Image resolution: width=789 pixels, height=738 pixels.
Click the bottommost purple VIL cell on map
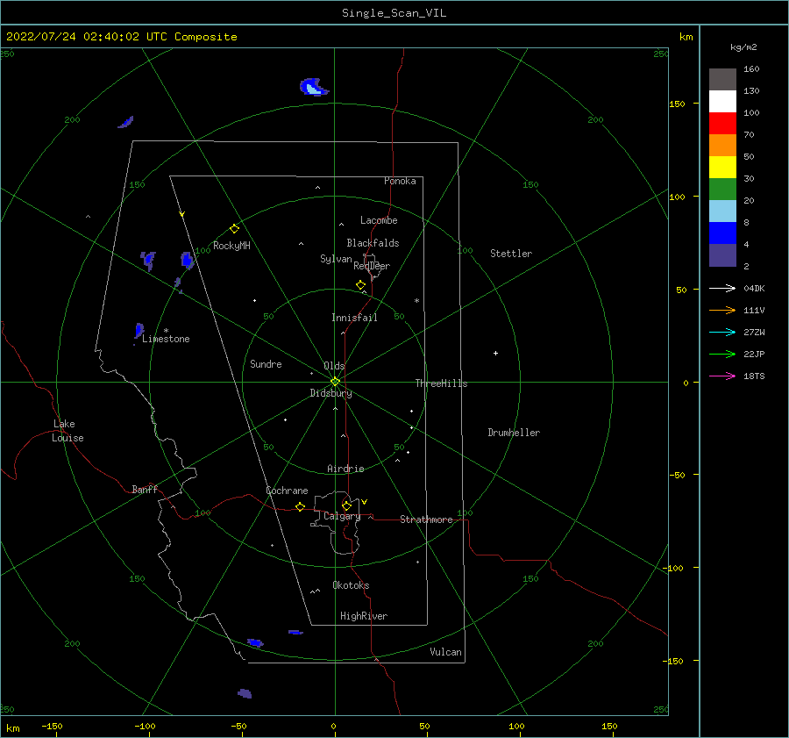(245, 693)
